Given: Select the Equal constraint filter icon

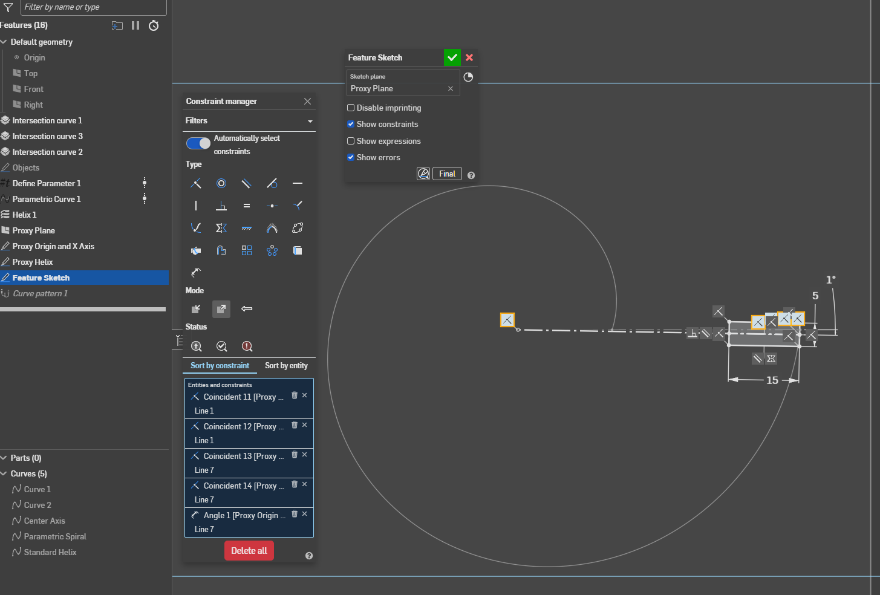Looking at the screenshot, I should click(246, 206).
